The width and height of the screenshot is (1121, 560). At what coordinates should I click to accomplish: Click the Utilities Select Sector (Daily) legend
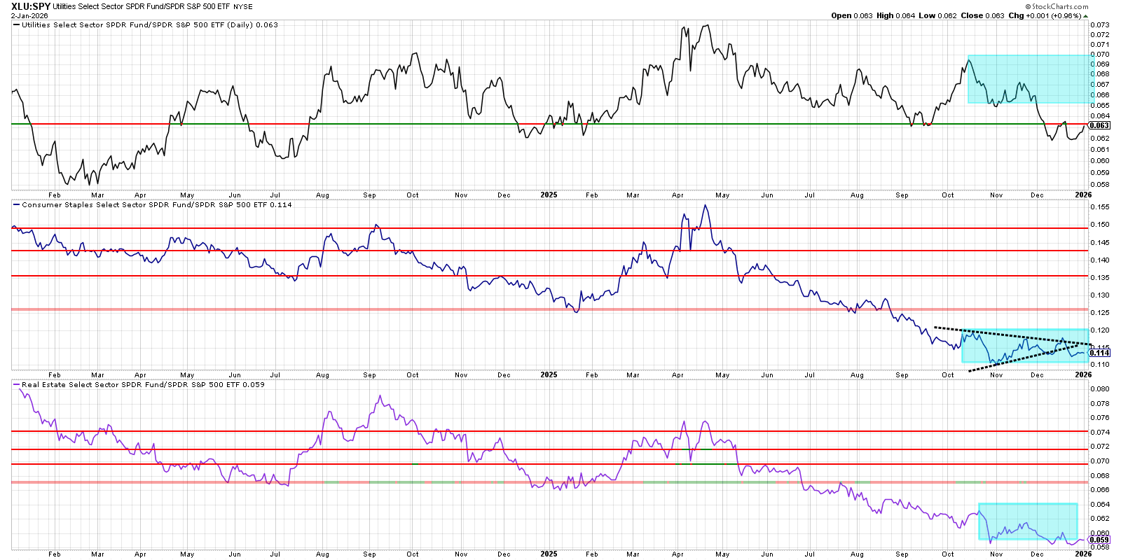coord(146,24)
